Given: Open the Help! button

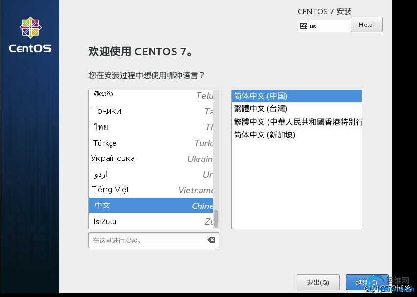Looking at the screenshot, I should point(367,25).
